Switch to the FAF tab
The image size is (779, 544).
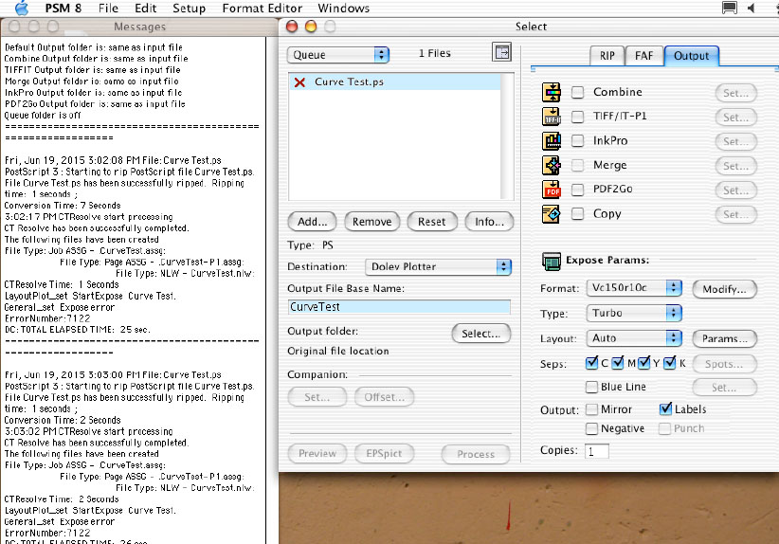[643, 56]
